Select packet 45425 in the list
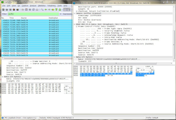Image resolution: width=176 pixels, height=120 pixels. point(37,44)
